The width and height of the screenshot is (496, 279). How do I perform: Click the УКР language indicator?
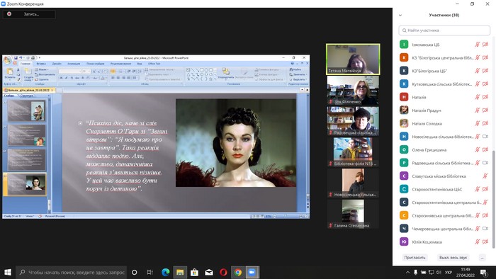[449, 272]
